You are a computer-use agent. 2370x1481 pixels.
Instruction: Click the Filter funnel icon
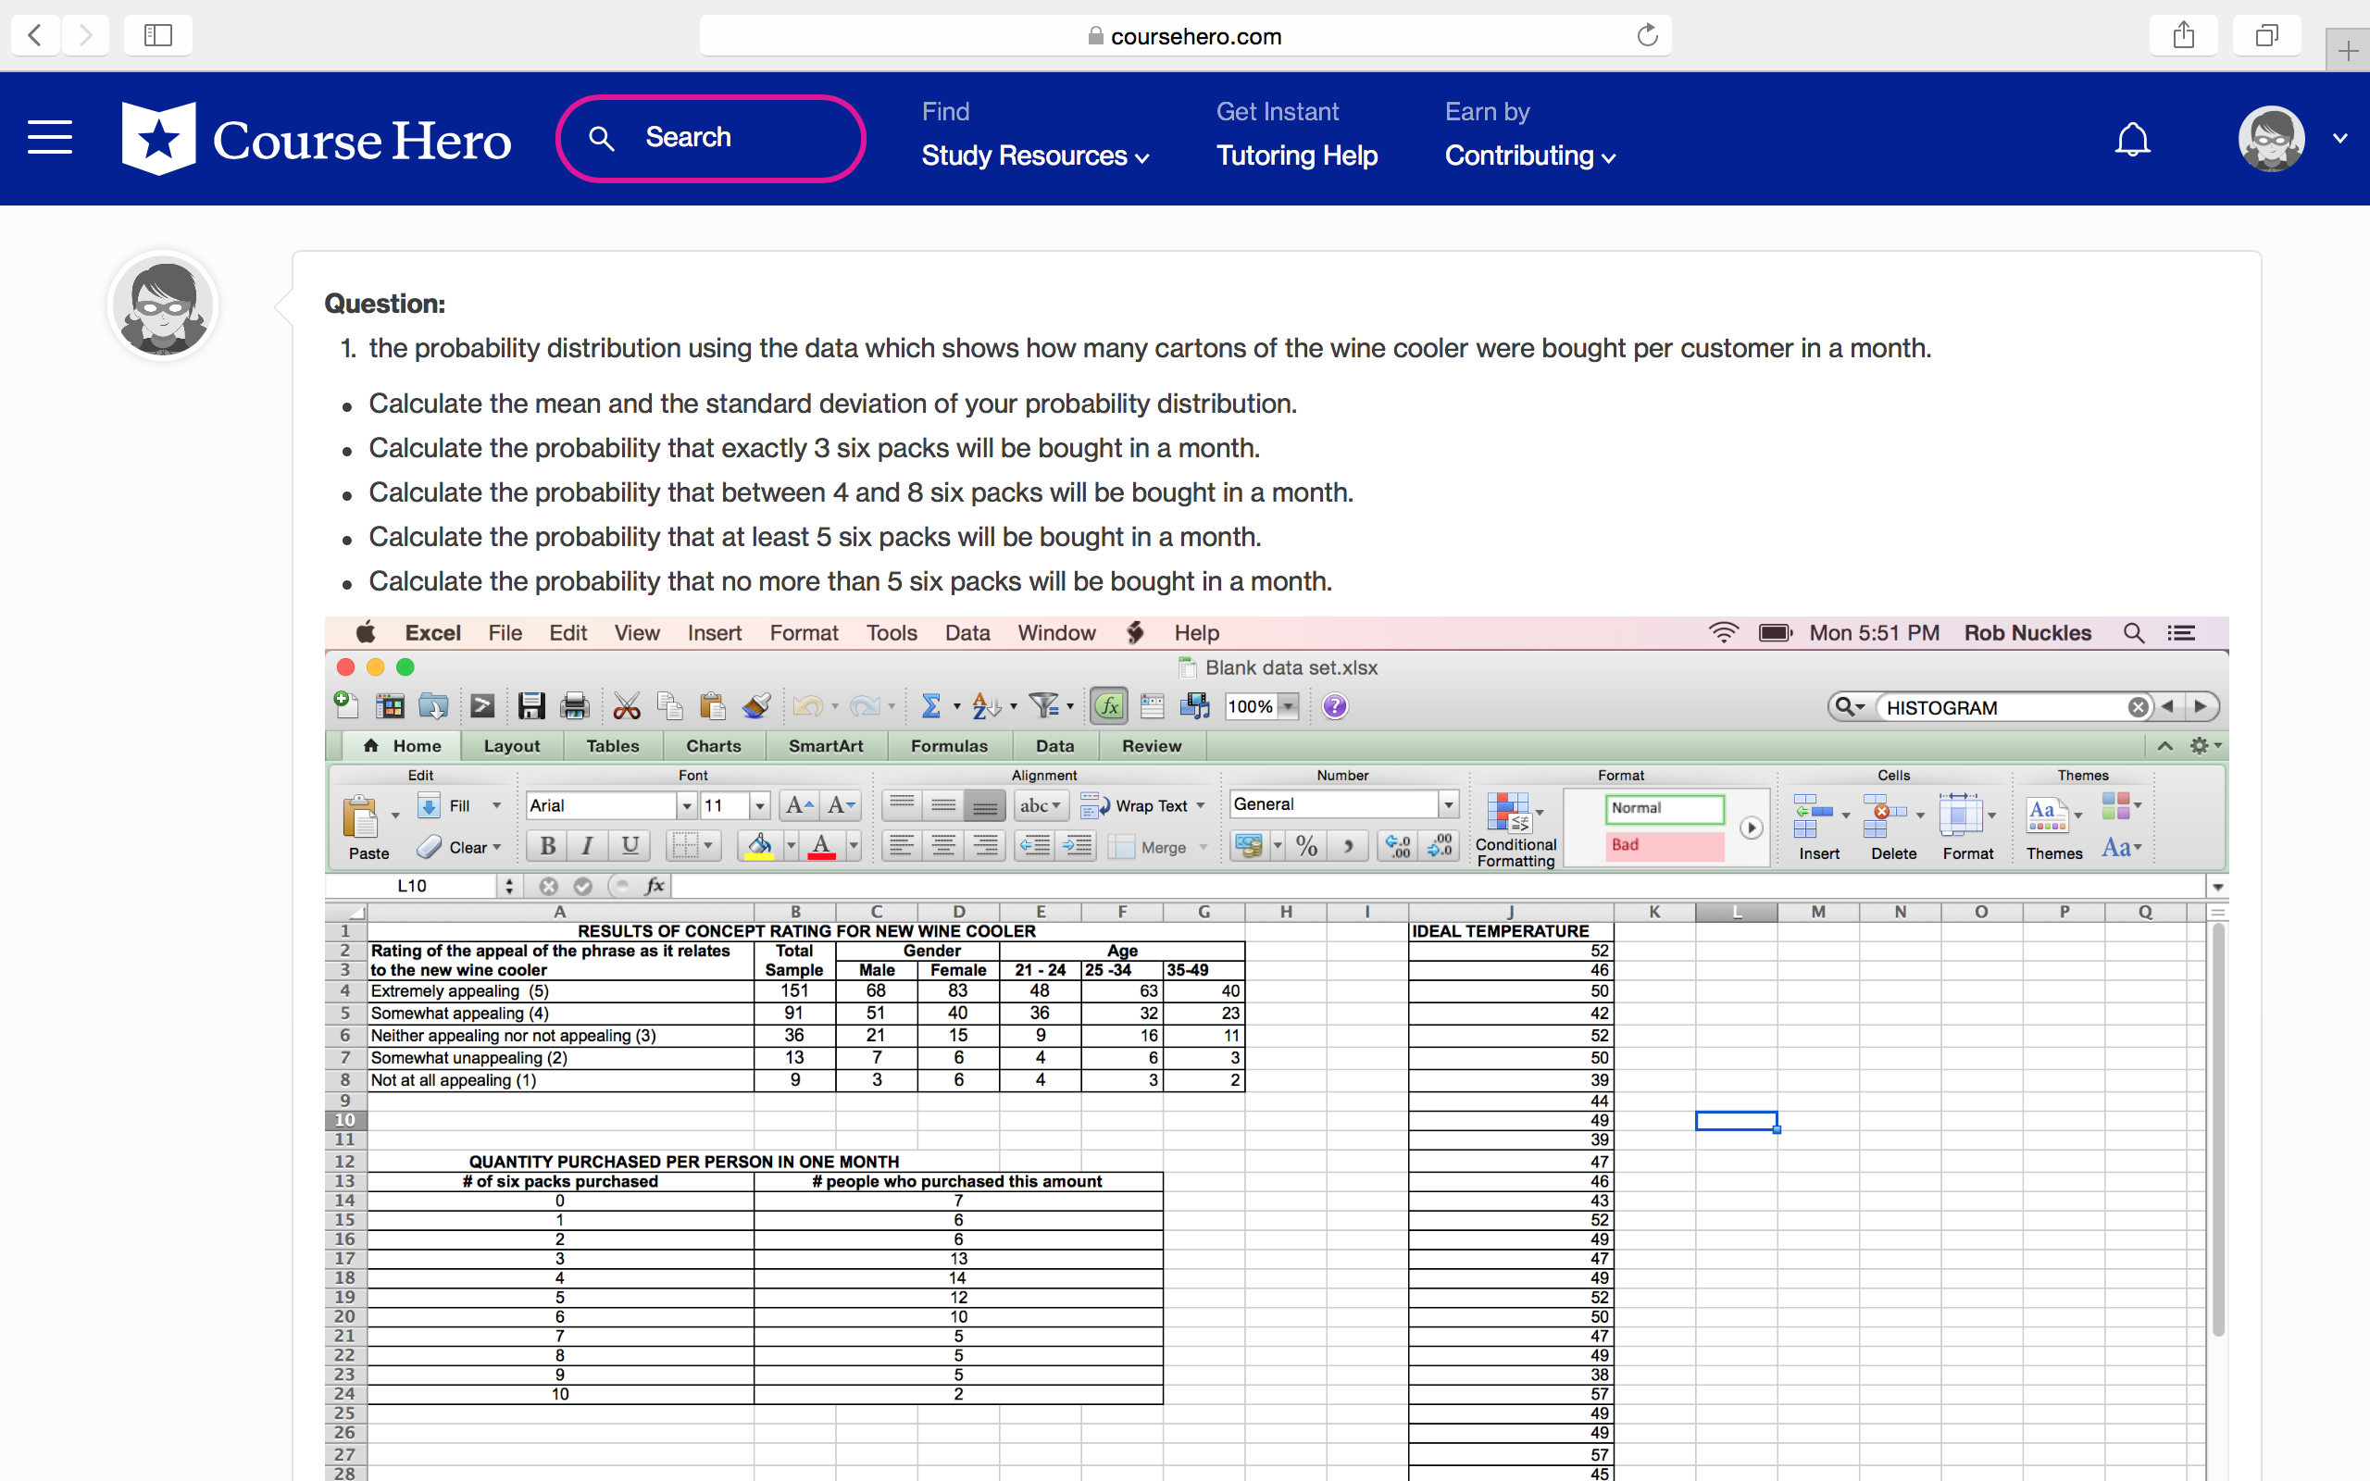pyautogui.click(x=1044, y=706)
